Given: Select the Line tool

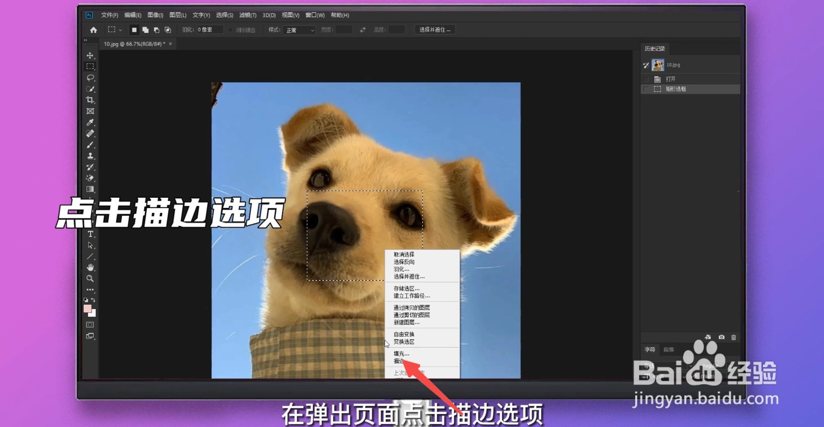Looking at the screenshot, I should click(90, 257).
